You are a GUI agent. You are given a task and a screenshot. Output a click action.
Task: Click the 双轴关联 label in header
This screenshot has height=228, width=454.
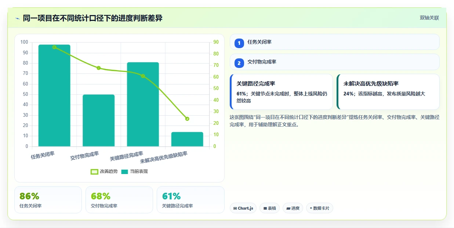(429, 18)
